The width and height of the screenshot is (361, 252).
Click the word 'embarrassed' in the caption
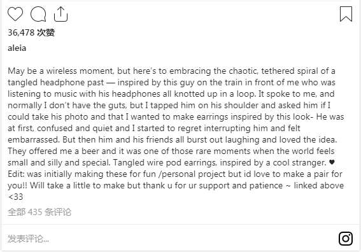click(x=33, y=140)
